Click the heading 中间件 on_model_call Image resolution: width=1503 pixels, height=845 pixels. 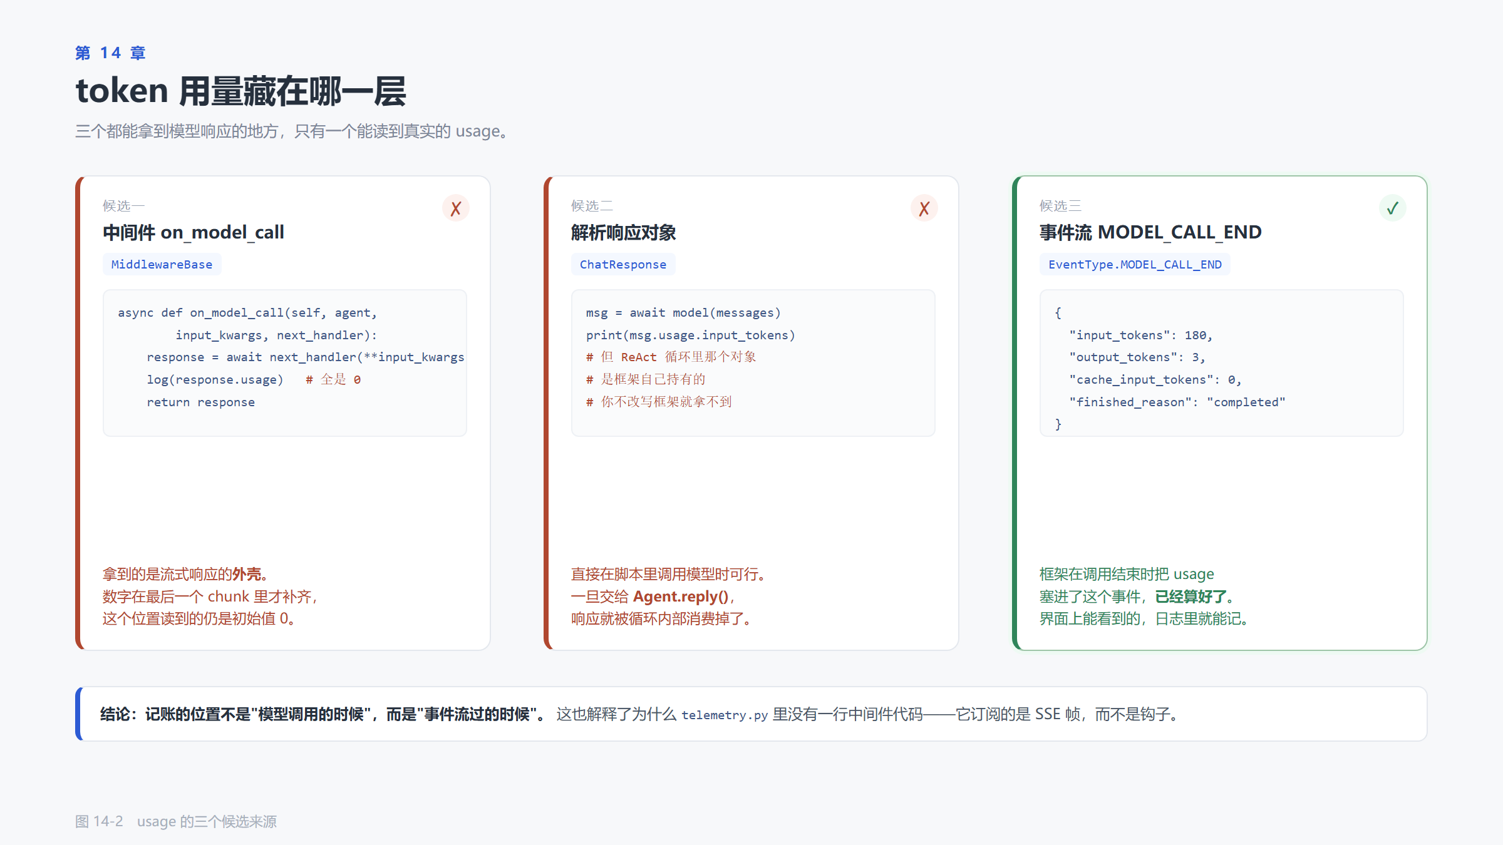[194, 232]
